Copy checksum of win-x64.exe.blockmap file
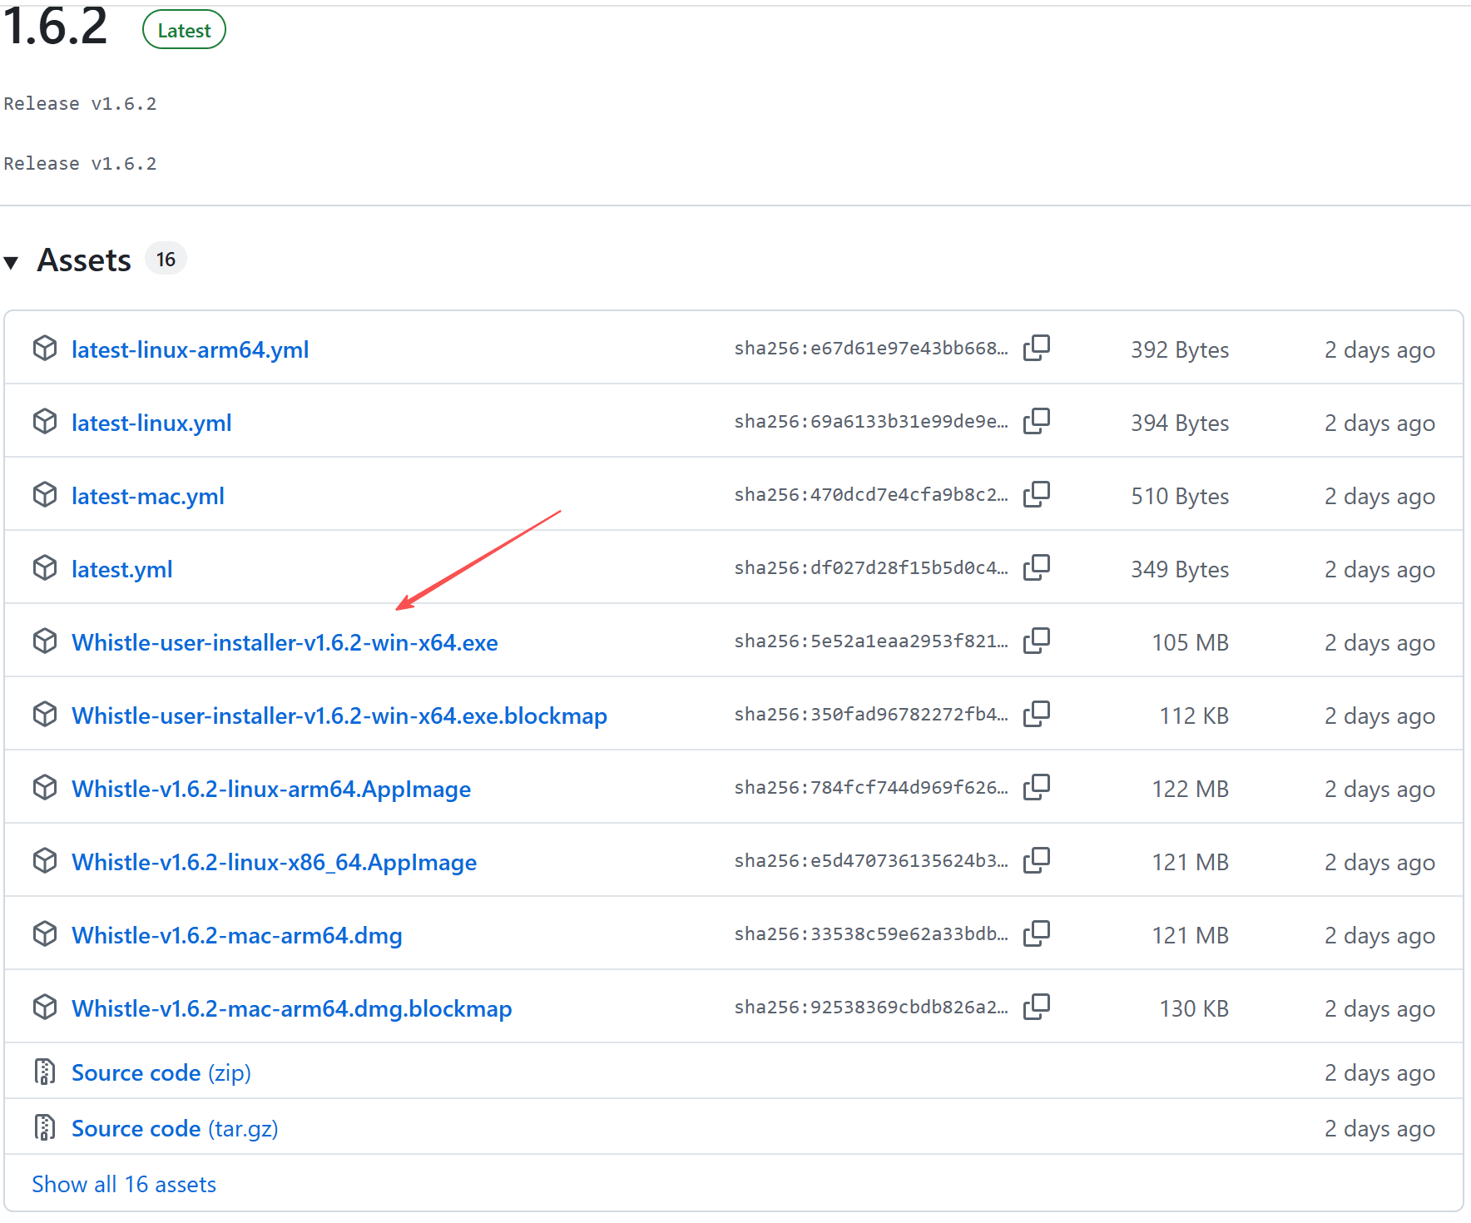Screen dimensions: 1471x1223 click(1036, 714)
